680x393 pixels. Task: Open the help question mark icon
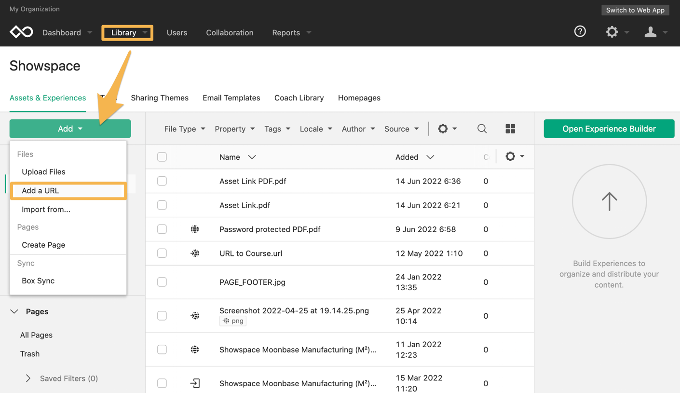coord(580,32)
